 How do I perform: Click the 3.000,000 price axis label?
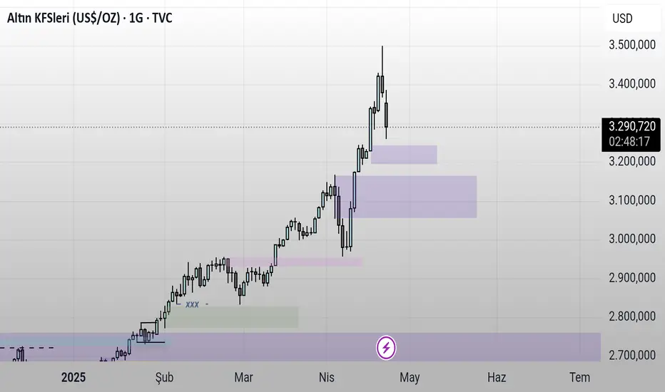(x=631, y=239)
